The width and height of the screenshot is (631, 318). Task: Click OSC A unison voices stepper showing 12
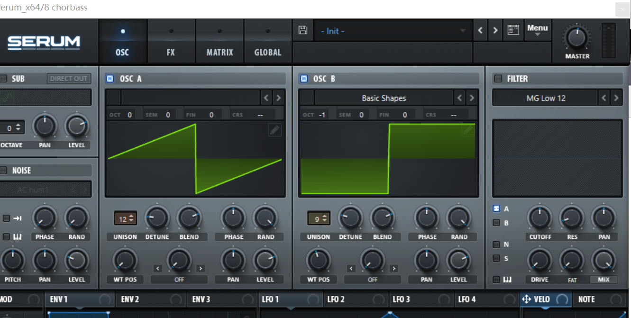pos(125,219)
